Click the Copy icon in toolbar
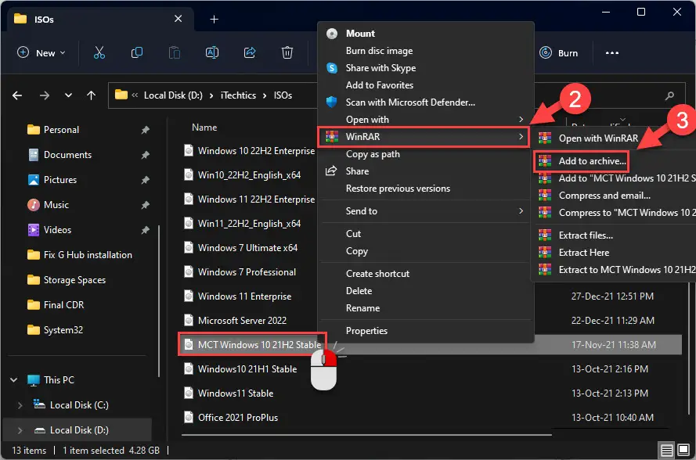 point(137,52)
